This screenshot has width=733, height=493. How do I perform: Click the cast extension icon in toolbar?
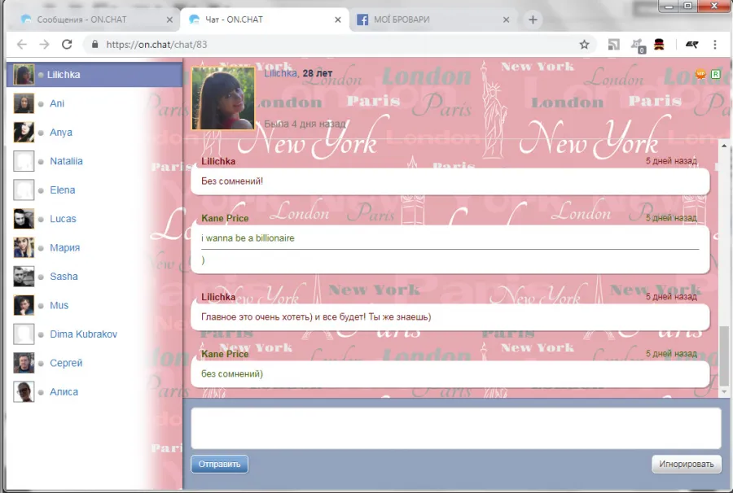(613, 45)
